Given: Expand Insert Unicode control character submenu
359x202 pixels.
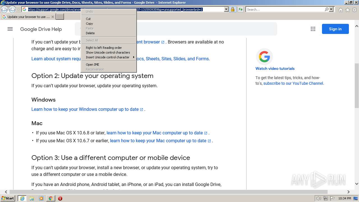Looking at the screenshot, I should pos(109,57).
